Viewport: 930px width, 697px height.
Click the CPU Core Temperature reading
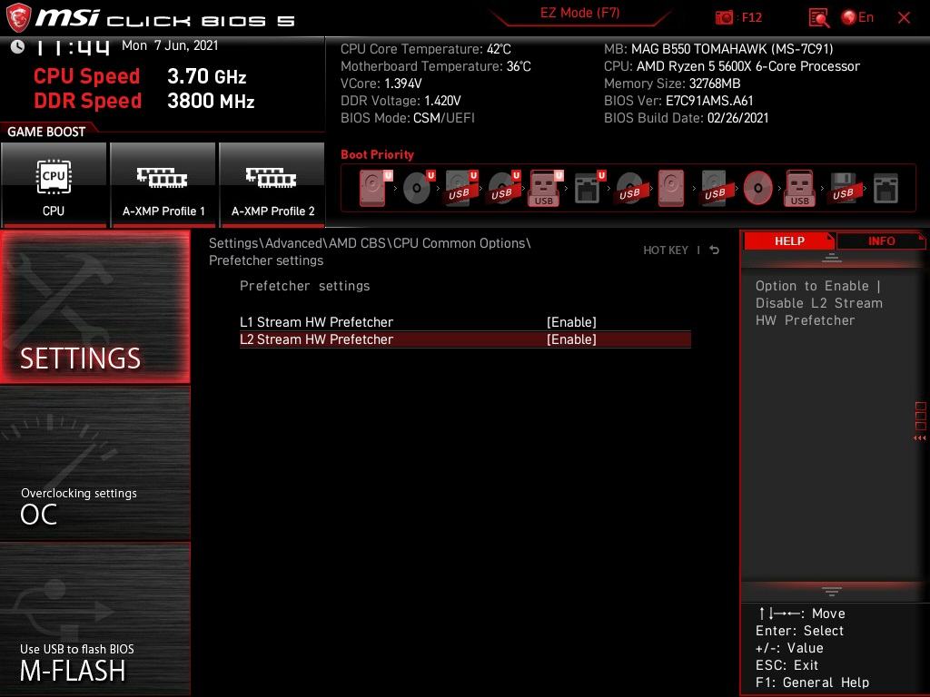(x=426, y=49)
